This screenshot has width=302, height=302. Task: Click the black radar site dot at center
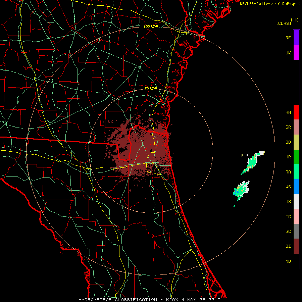coord(151,151)
